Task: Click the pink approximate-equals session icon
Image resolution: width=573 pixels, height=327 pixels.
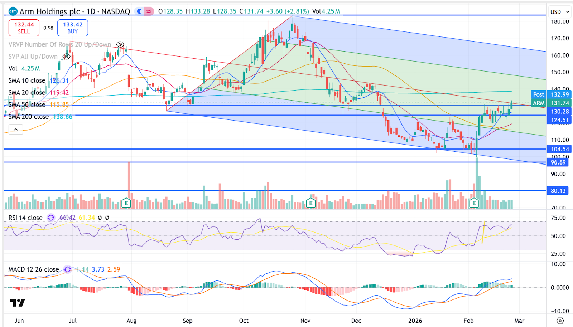Action: pyautogui.click(x=149, y=11)
